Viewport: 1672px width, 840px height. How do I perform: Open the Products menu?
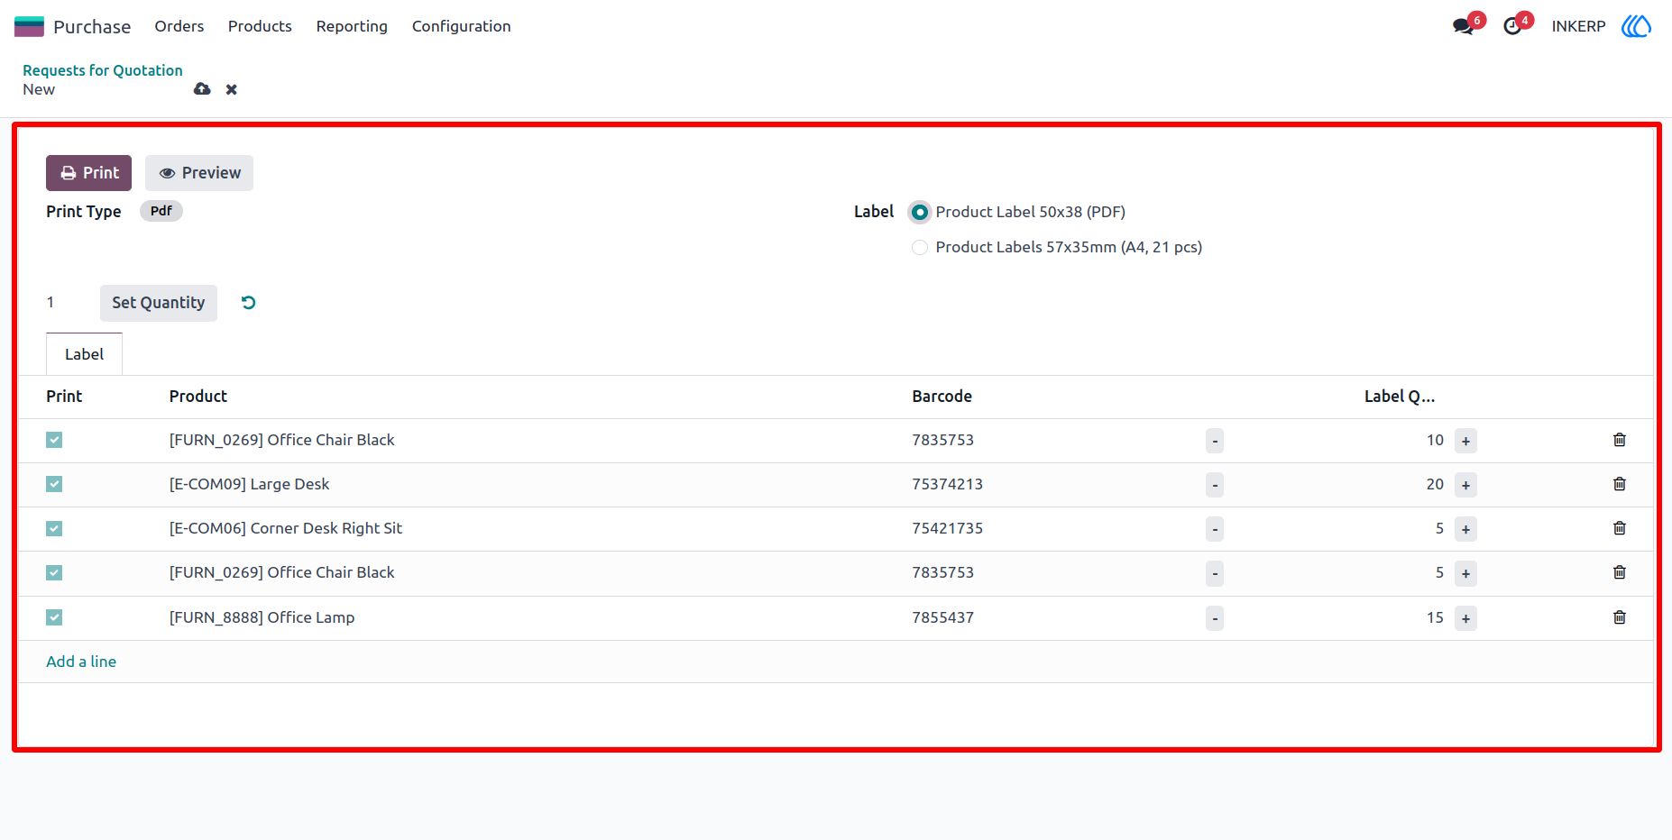pyautogui.click(x=260, y=26)
